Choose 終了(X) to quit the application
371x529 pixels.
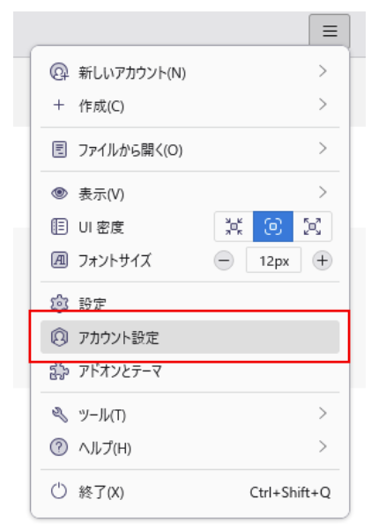189,492
